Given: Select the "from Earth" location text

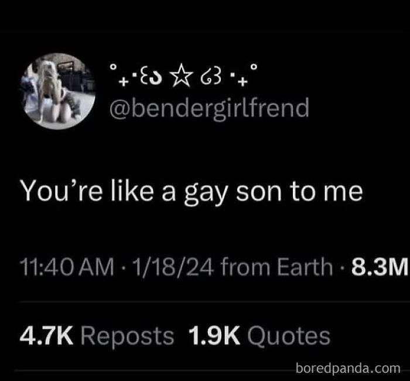Looking at the screenshot, I should click(x=276, y=267).
